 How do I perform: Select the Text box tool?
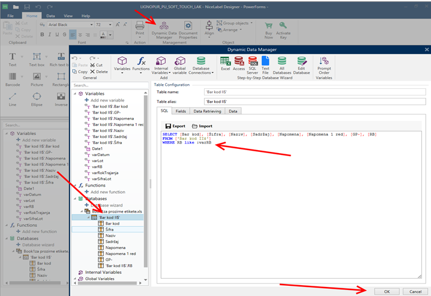click(37, 59)
